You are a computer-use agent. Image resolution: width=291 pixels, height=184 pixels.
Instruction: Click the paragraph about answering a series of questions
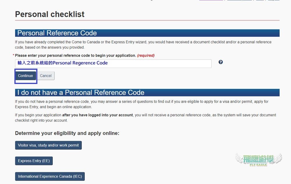pos(142,104)
